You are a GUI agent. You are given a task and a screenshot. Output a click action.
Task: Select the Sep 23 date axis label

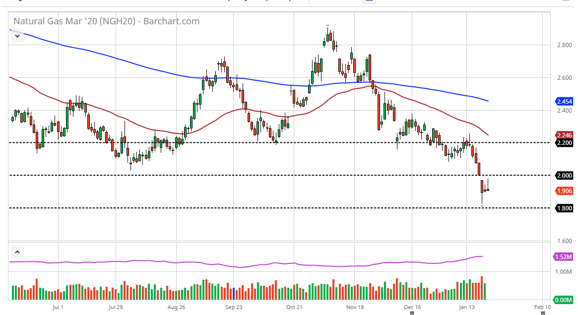233,307
